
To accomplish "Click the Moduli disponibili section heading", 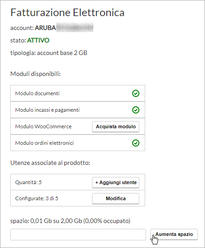I will point(35,74).
